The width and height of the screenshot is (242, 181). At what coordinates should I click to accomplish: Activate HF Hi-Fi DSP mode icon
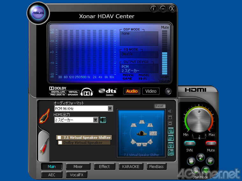[x=210, y=161]
